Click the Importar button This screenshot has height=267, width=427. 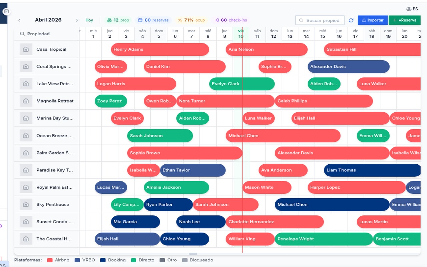click(x=372, y=20)
